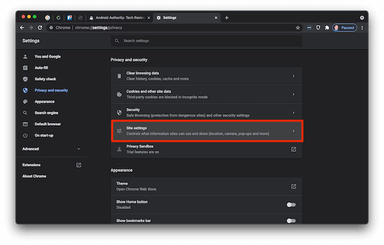
Task: Open Search engine settings
Action: pos(46,113)
